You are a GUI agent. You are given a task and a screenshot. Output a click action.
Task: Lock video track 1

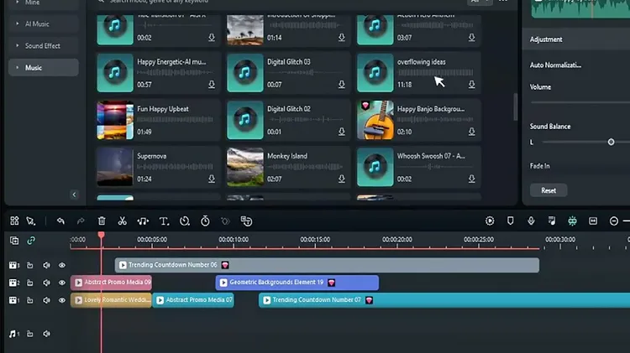[29, 300]
